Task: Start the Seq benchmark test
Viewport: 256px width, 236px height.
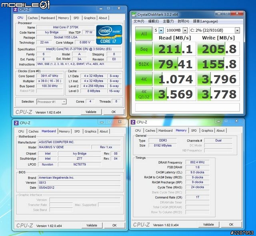Action: tap(144, 49)
